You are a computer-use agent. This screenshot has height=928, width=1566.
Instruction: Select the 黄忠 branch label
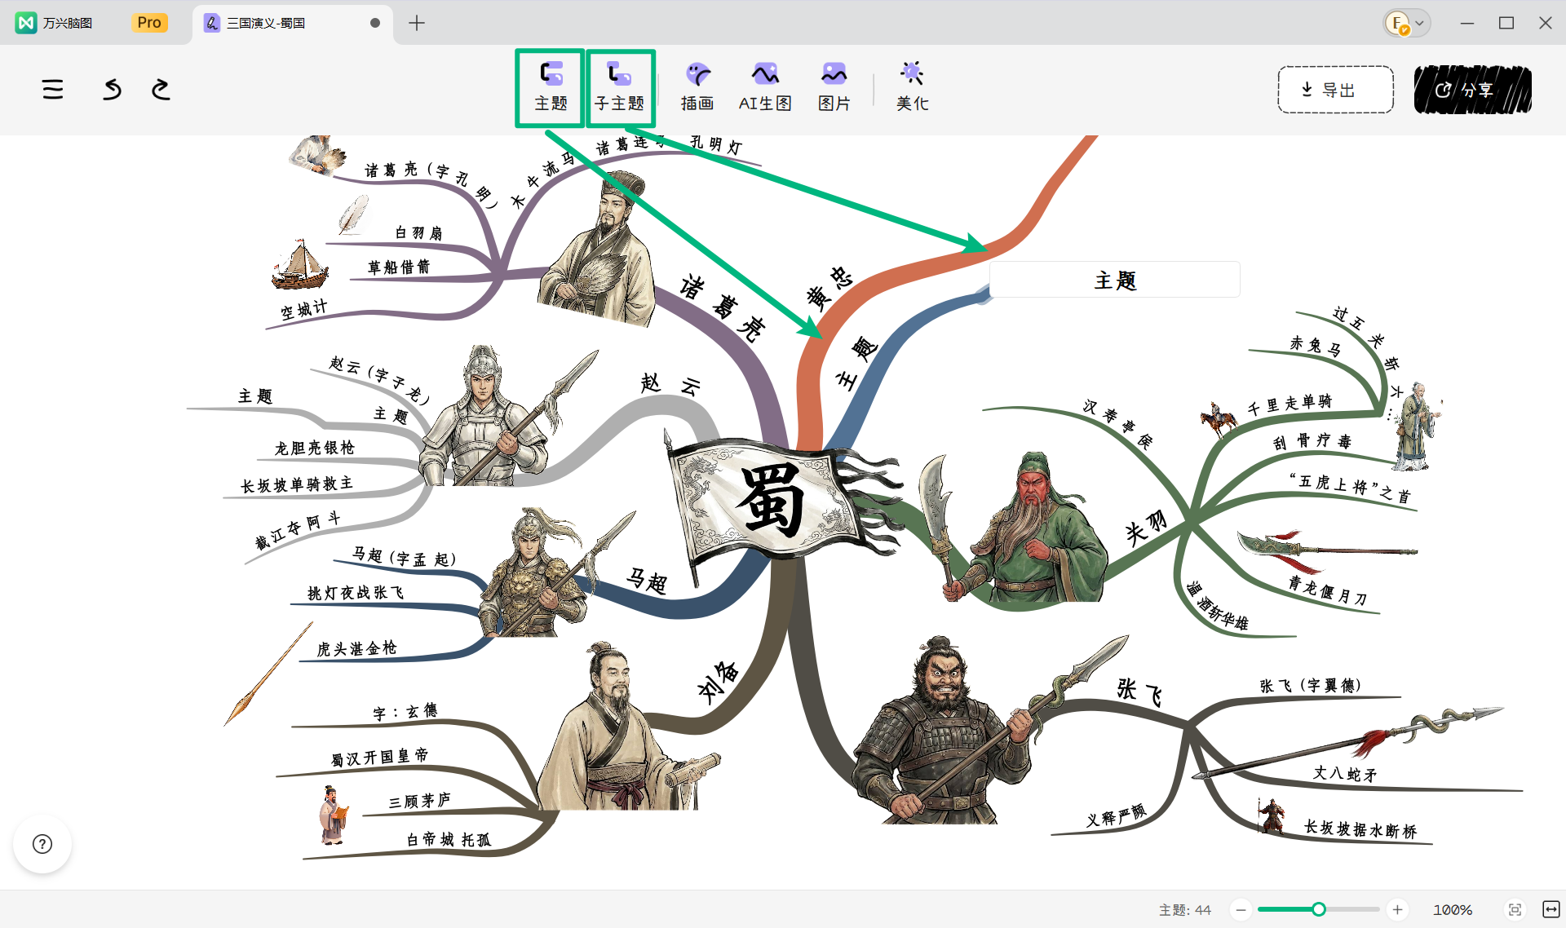click(829, 288)
